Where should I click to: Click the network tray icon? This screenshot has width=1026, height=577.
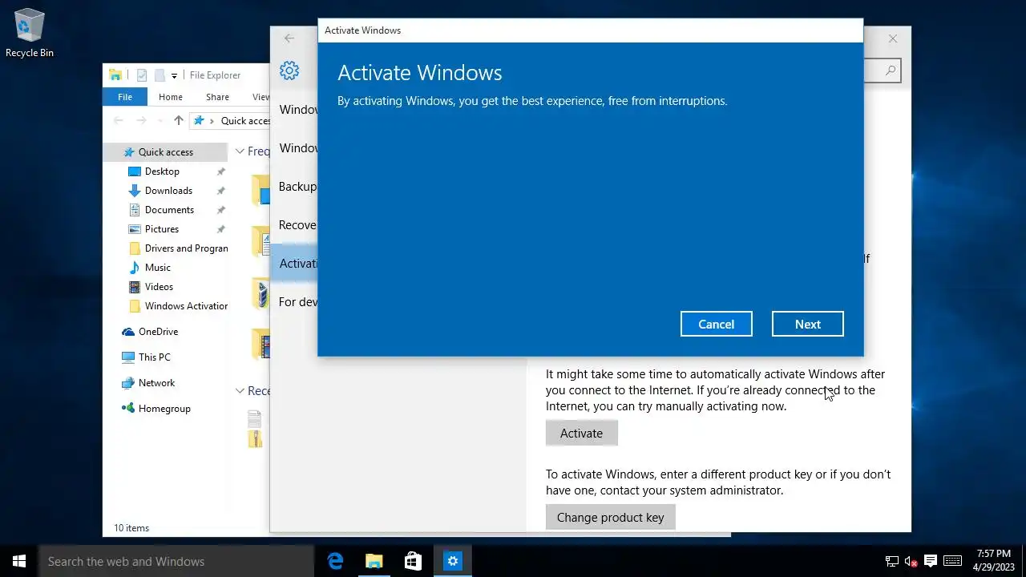pyautogui.click(x=891, y=561)
